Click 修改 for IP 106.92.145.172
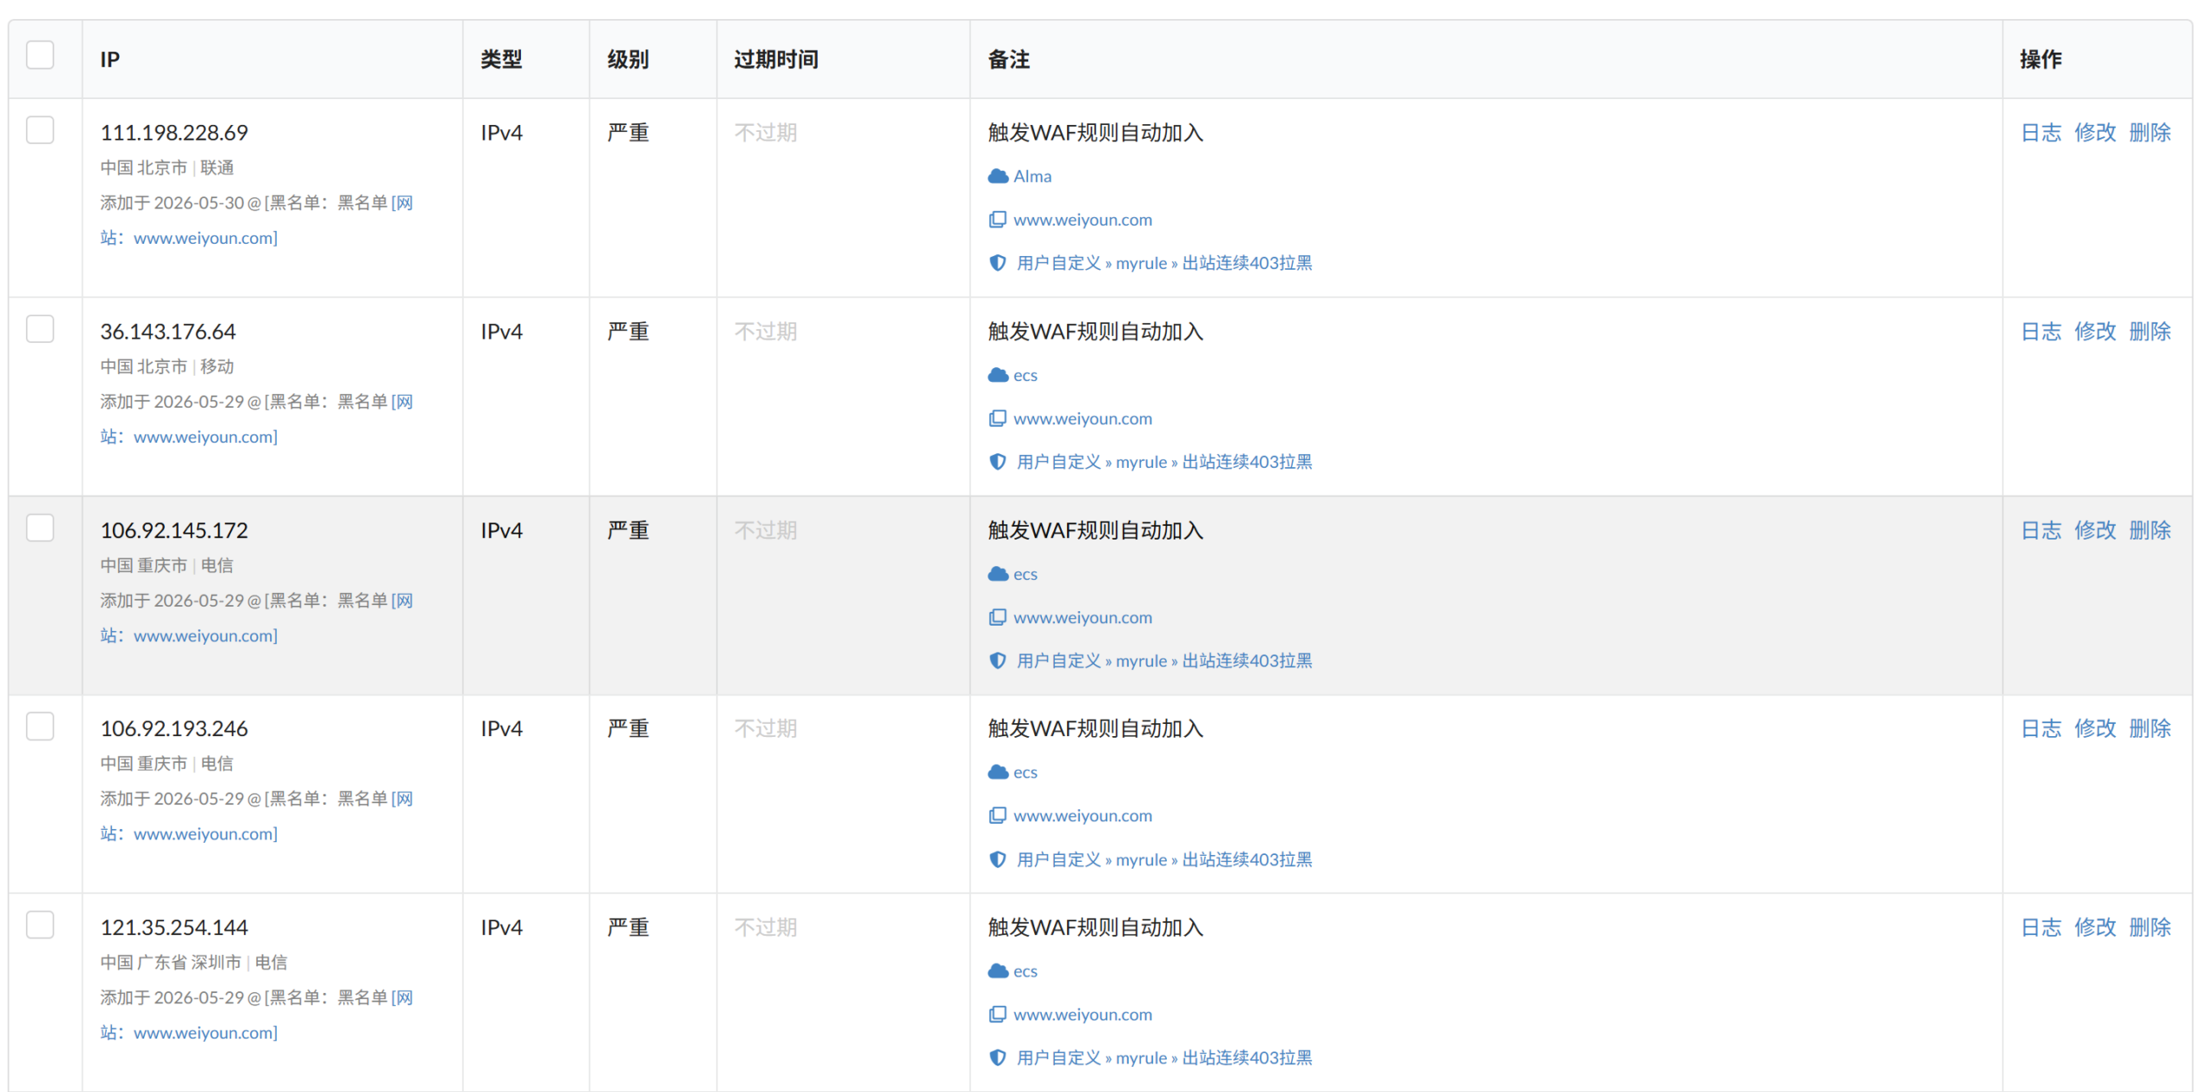 [2095, 530]
